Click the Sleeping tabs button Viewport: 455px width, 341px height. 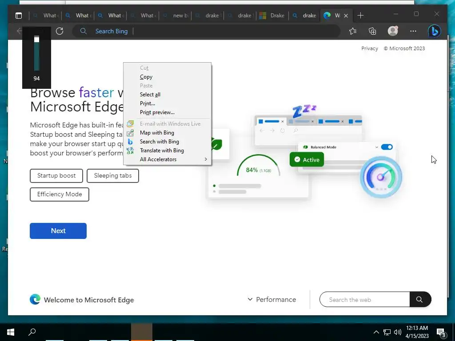[x=112, y=176]
